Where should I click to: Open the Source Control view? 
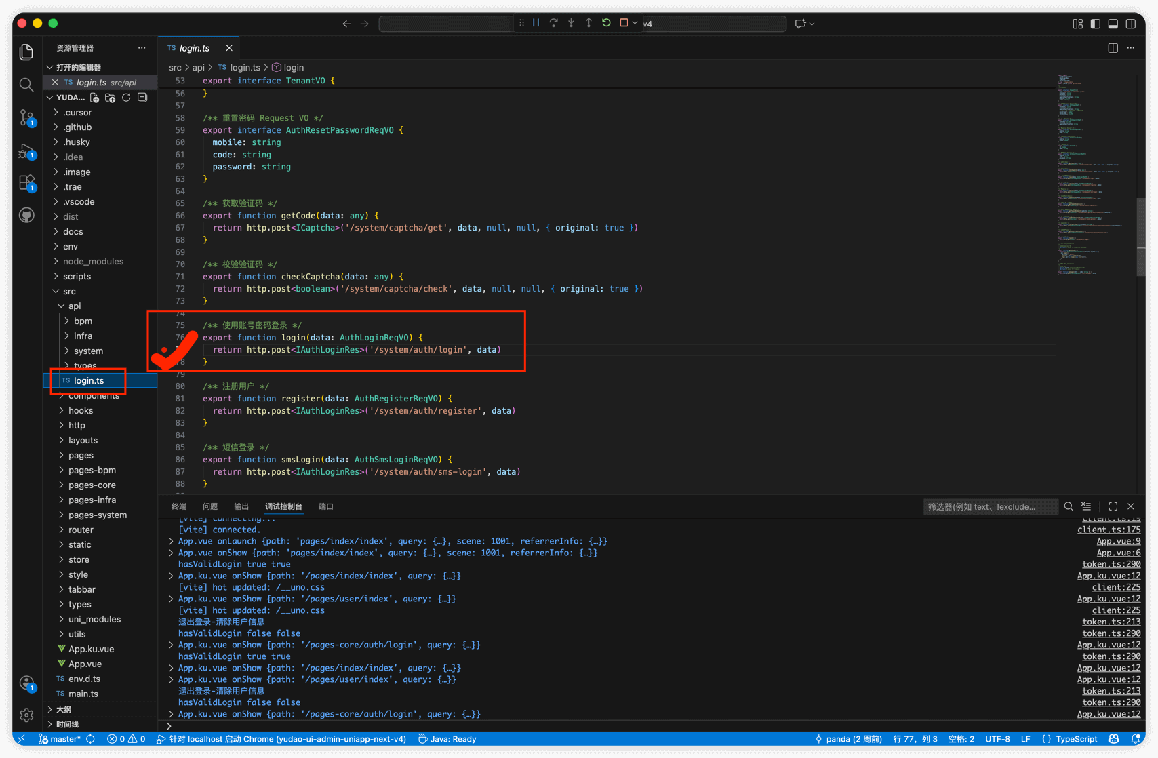coord(26,118)
